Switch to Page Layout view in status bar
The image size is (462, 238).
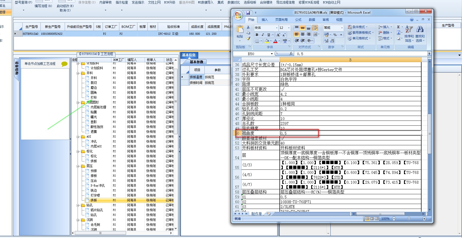tap(372, 219)
